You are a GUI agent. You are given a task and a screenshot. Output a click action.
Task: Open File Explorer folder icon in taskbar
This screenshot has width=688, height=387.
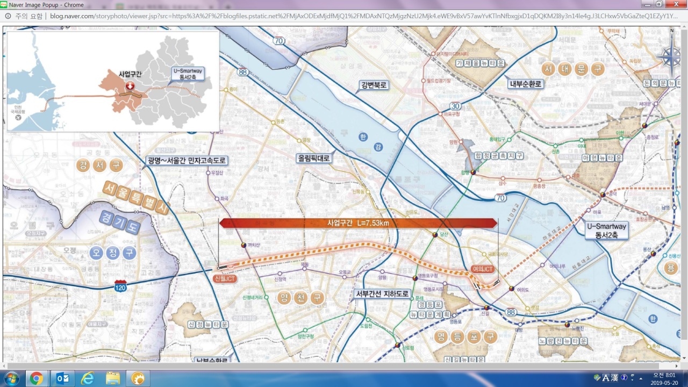[113, 378]
